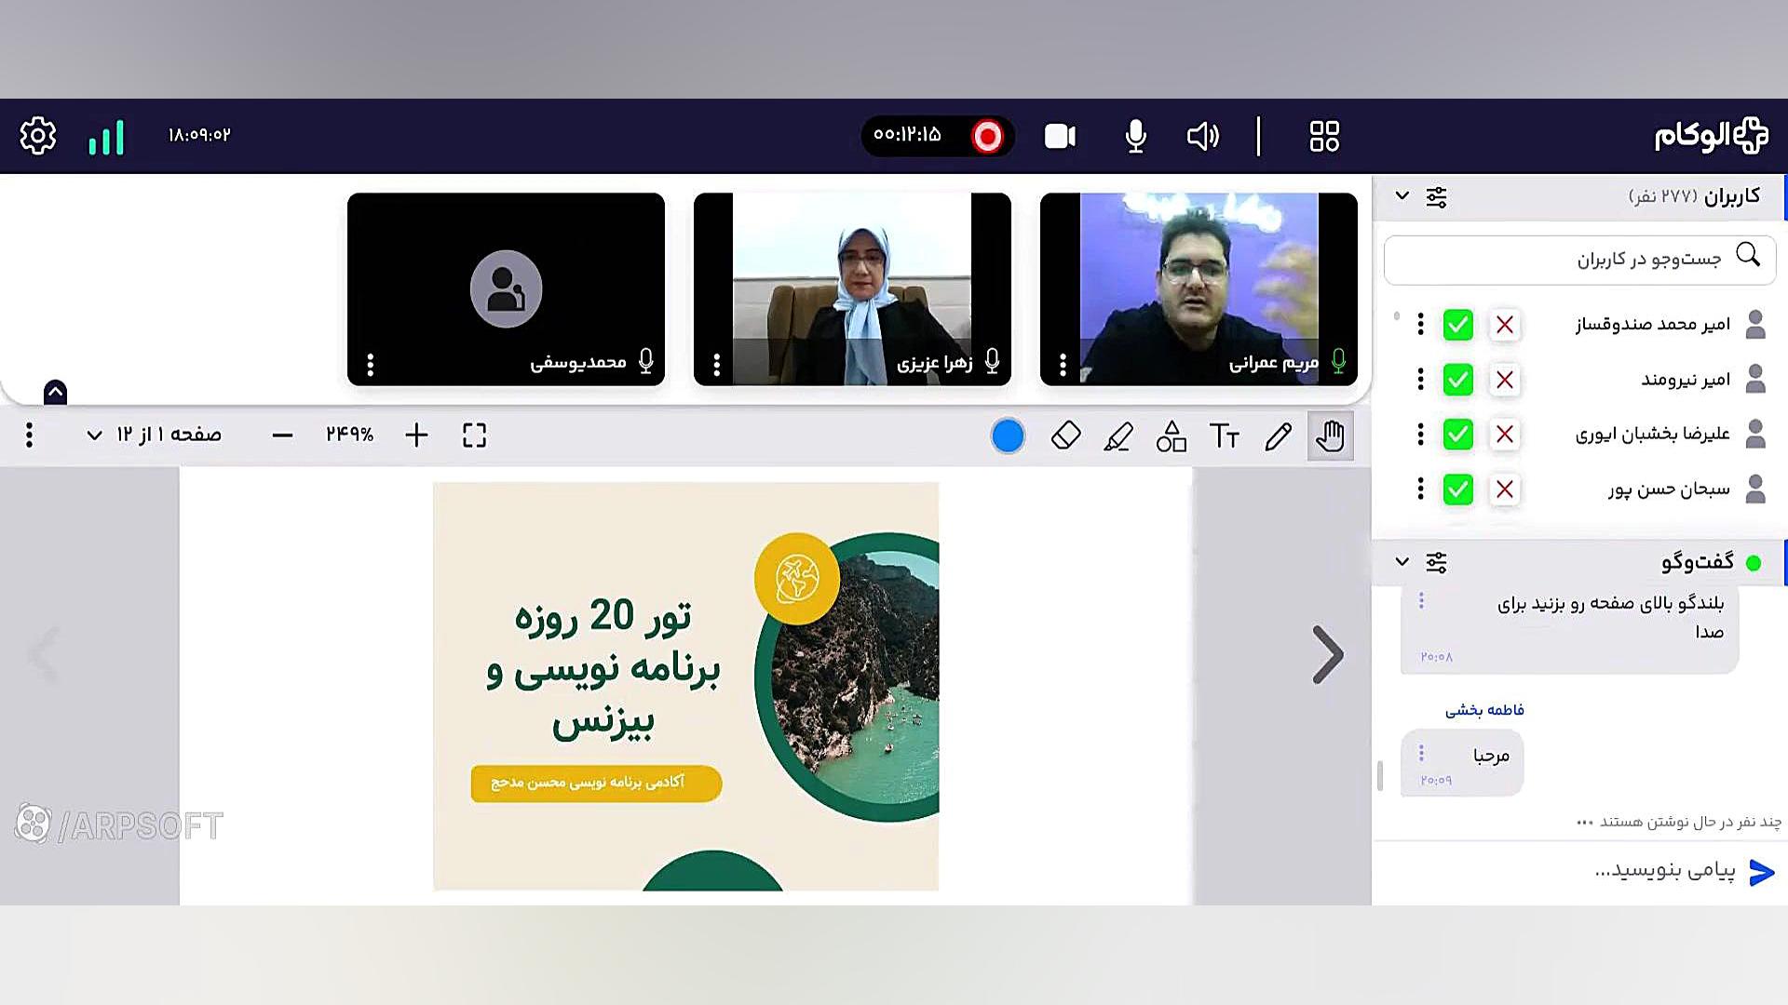The image size is (1788, 1005).
Task: Select the مریم عمرانی video tile
Action: point(1199,288)
